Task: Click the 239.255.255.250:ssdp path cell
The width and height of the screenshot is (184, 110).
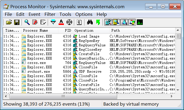Action: pos(142,72)
